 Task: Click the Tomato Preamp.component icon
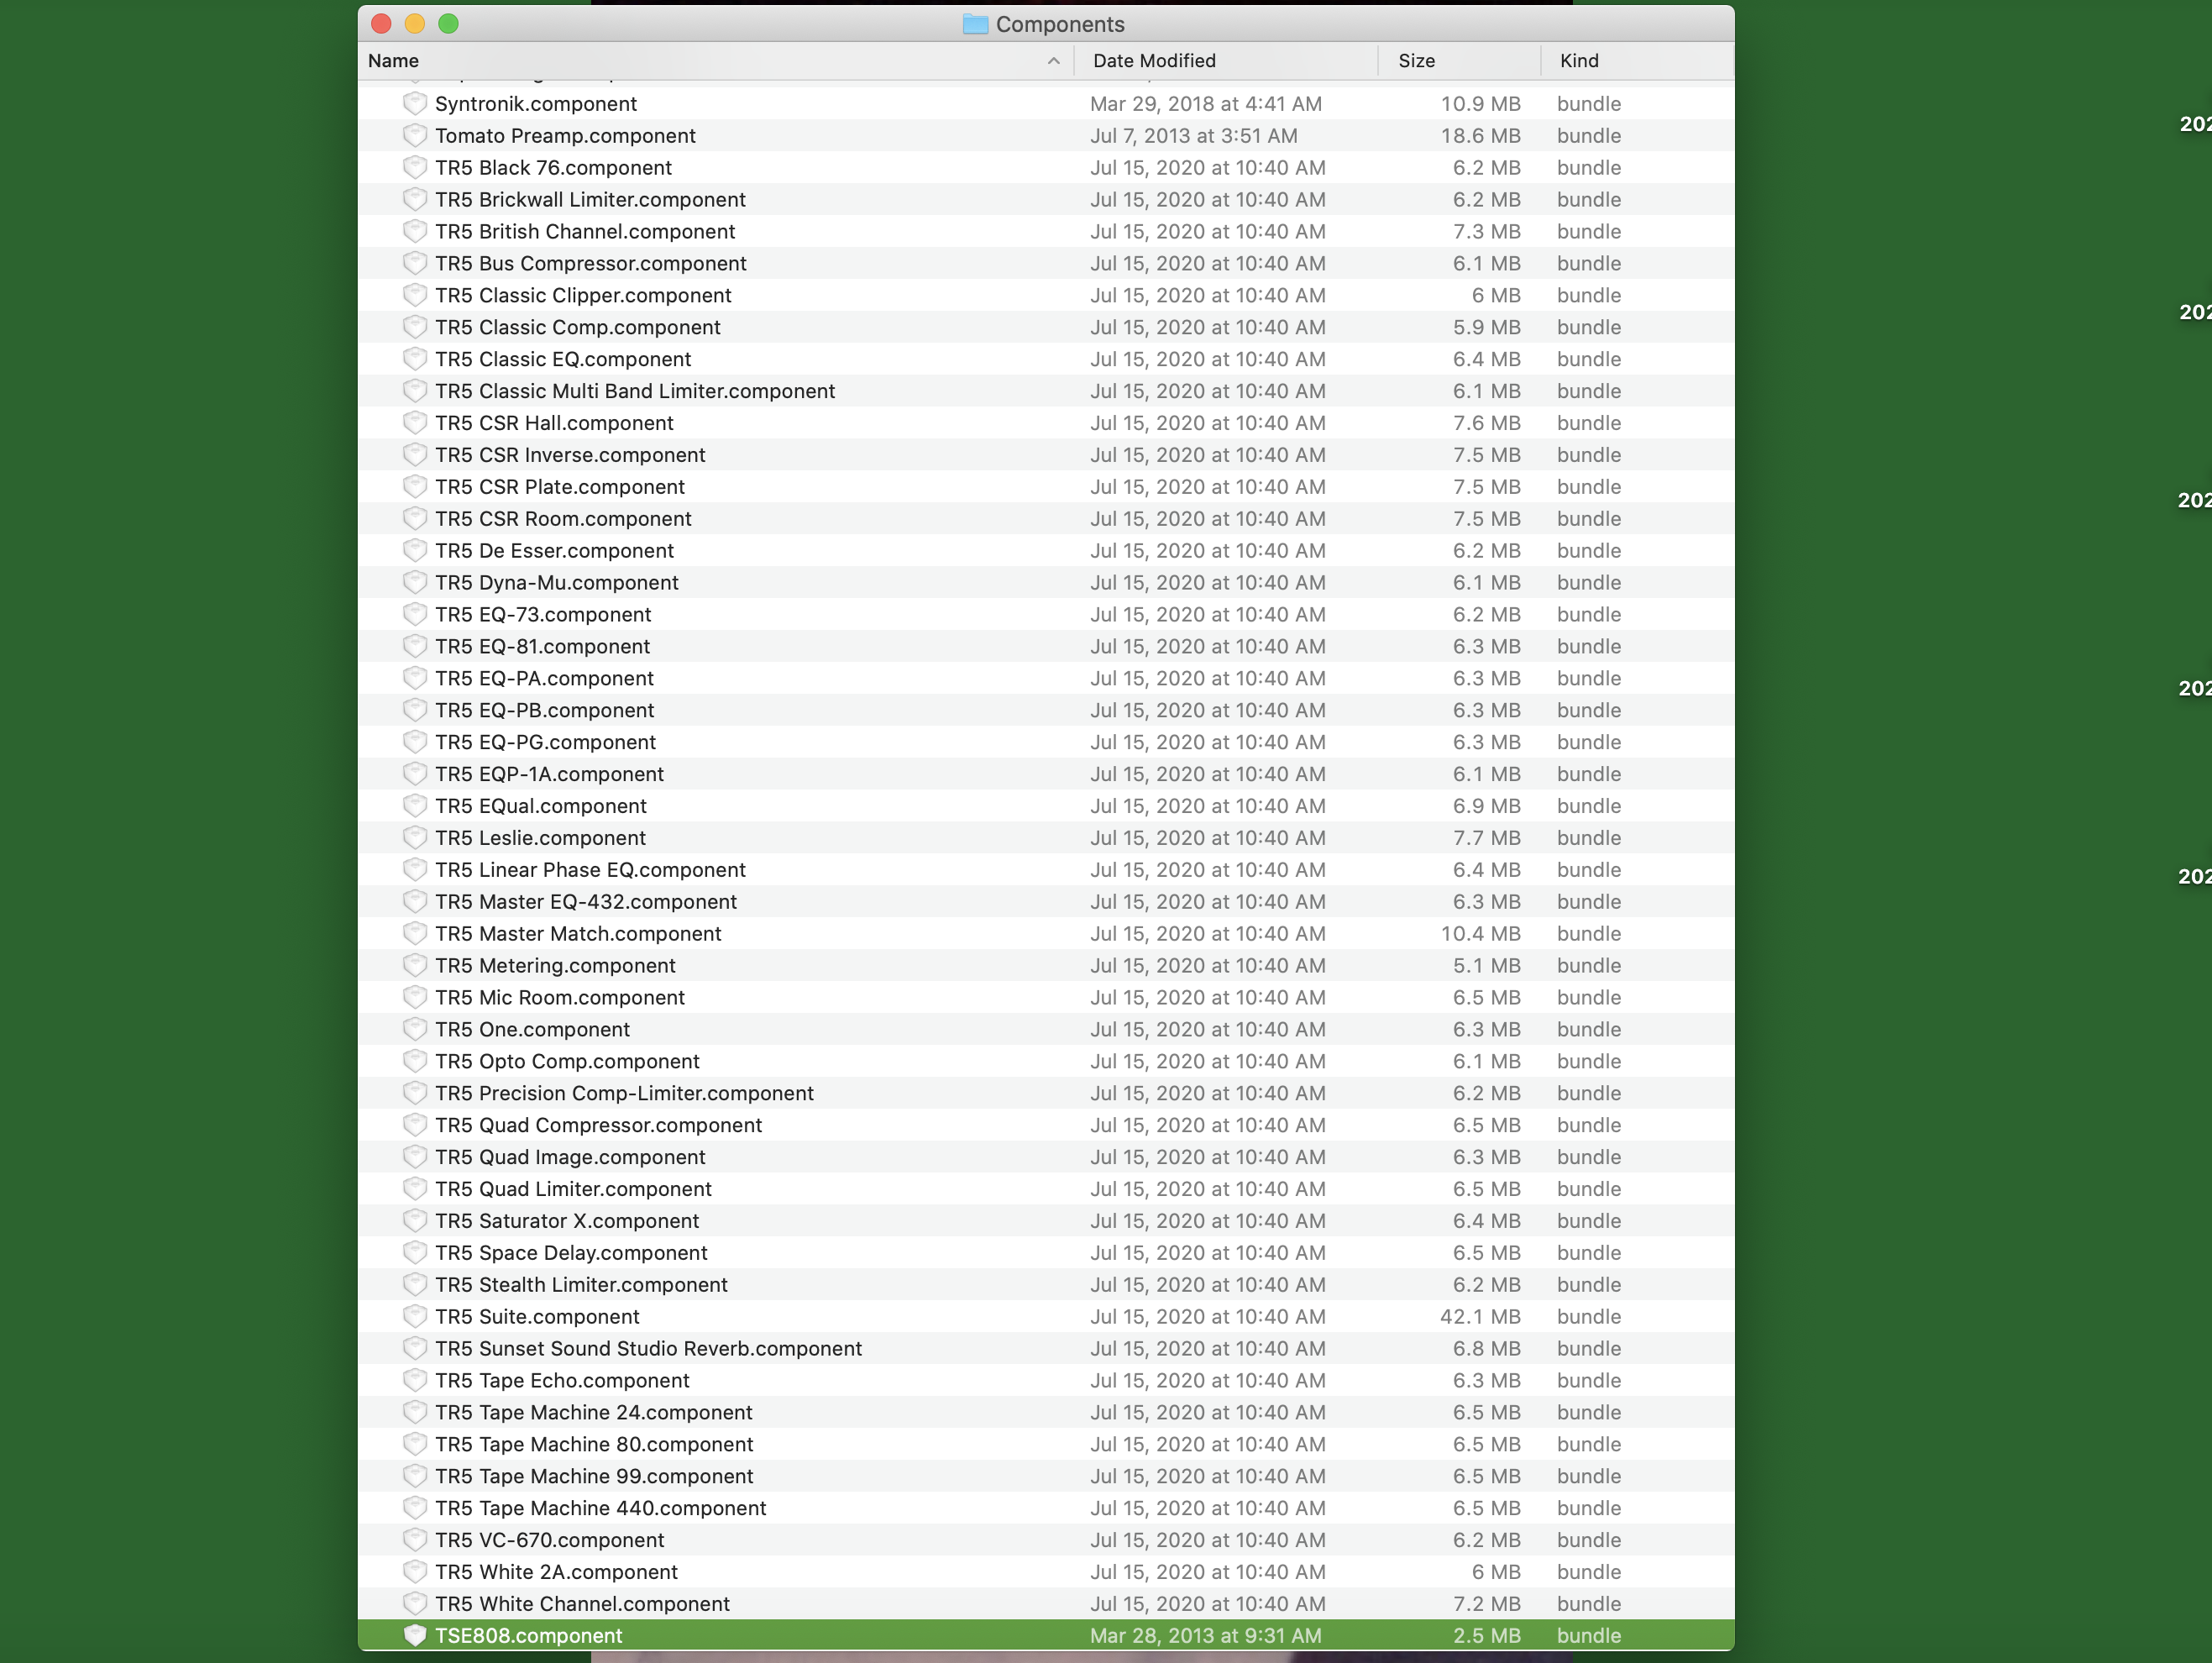point(414,135)
